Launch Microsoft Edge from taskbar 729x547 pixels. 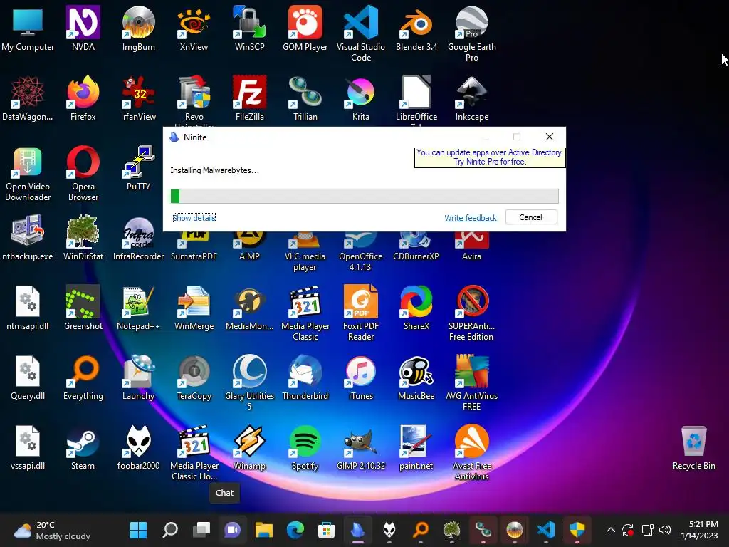(x=295, y=530)
